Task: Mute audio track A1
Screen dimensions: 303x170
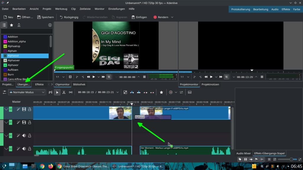Action: point(24,135)
